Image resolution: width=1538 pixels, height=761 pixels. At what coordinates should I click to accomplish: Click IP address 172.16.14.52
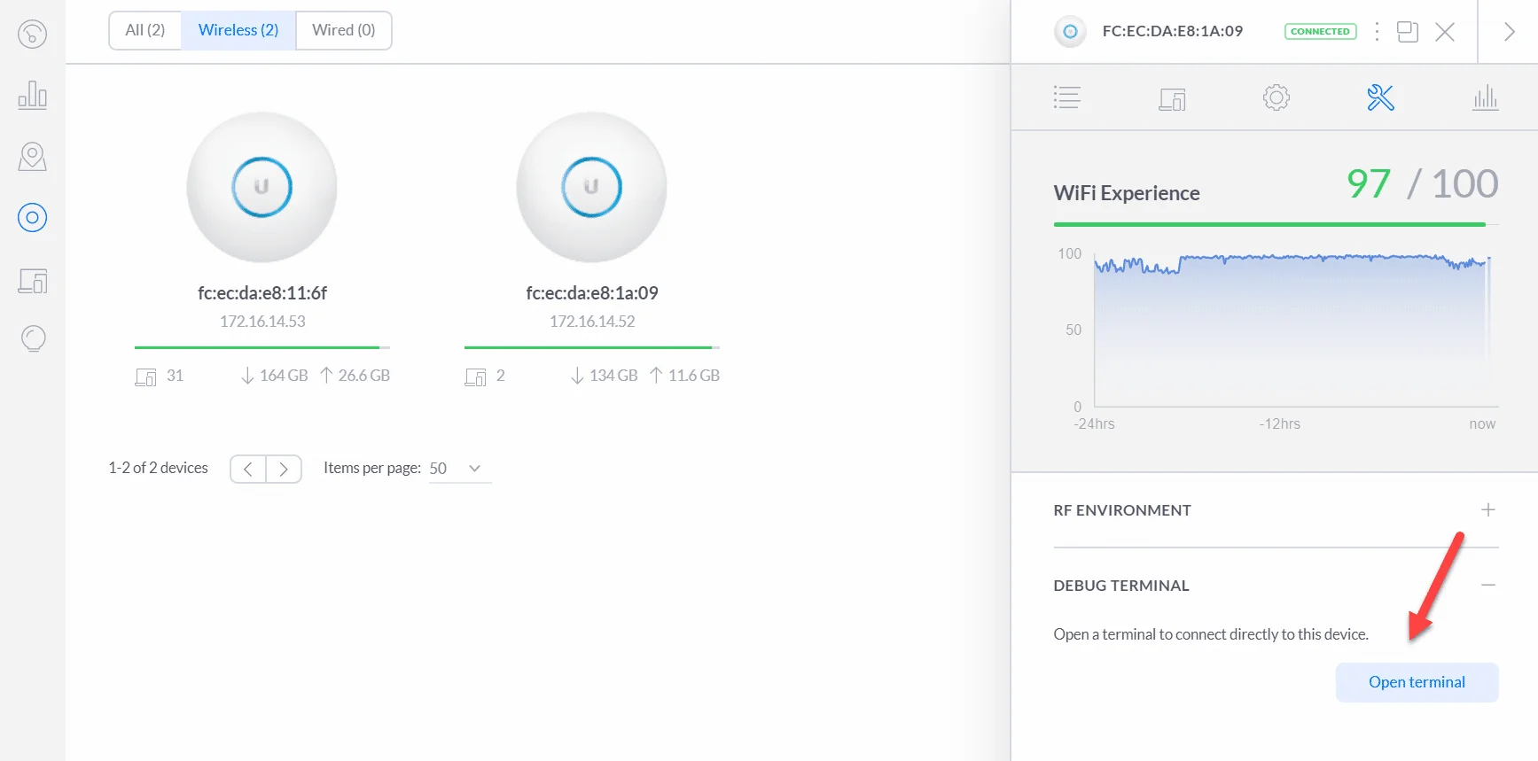(592, 322)
